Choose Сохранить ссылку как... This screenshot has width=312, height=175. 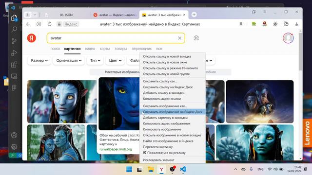[x=173, y=81]
